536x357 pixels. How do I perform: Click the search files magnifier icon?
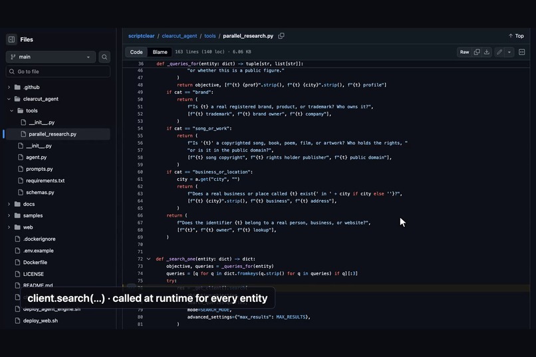click(104, 57)
